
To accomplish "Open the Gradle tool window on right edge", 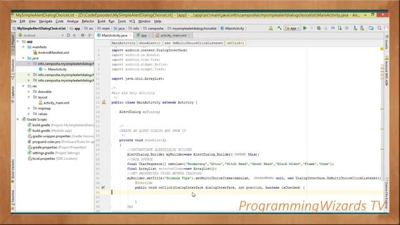I will [387, 42].
